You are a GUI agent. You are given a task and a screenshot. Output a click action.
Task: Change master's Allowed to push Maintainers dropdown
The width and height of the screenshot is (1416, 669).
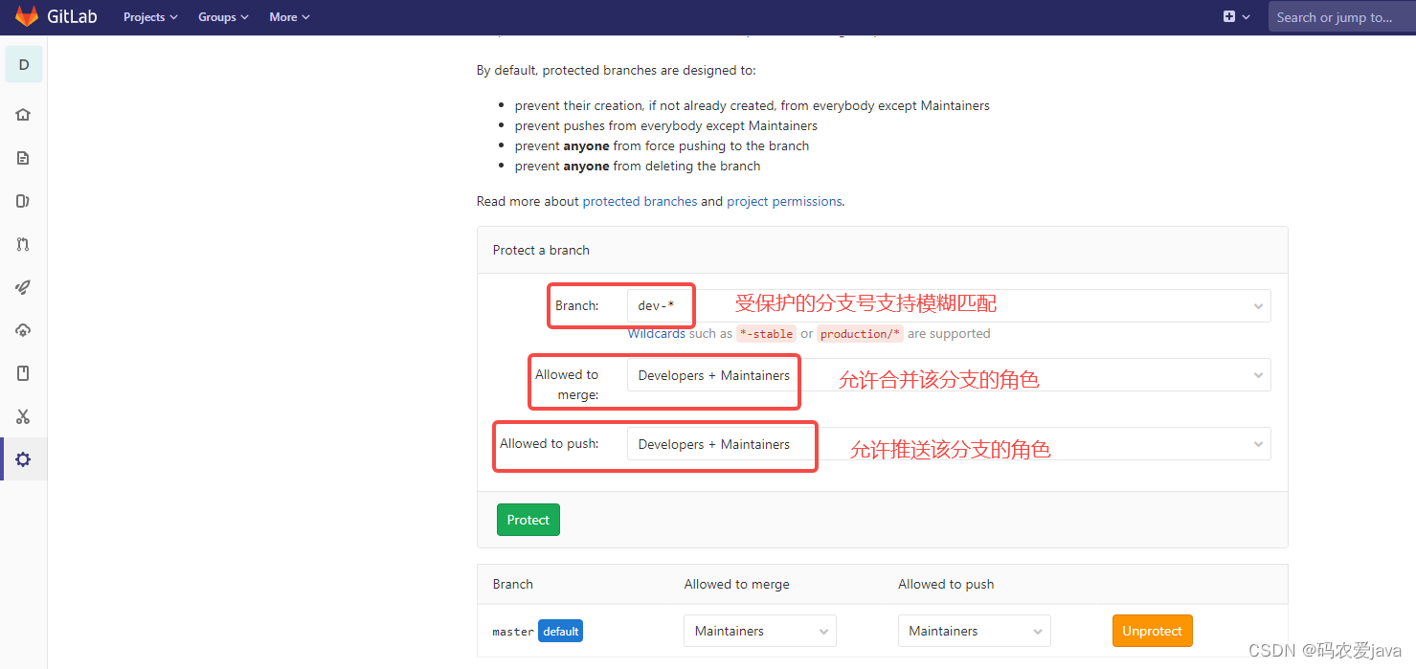pyautogui.click(x=974, y=631)
